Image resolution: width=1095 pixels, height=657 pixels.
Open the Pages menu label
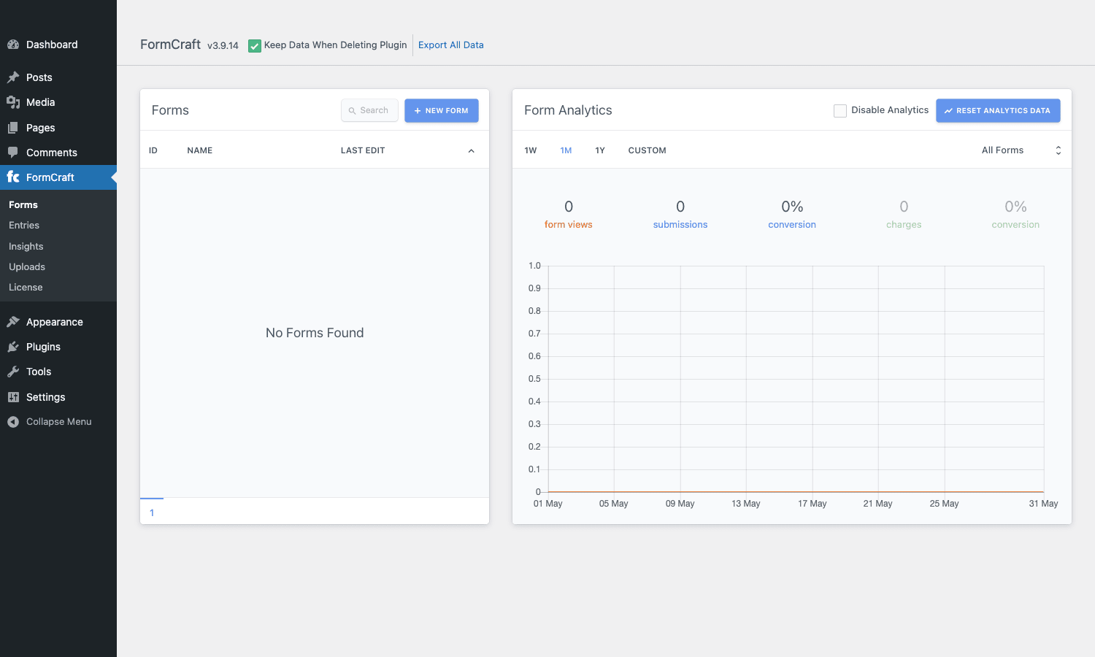[41, 128]
